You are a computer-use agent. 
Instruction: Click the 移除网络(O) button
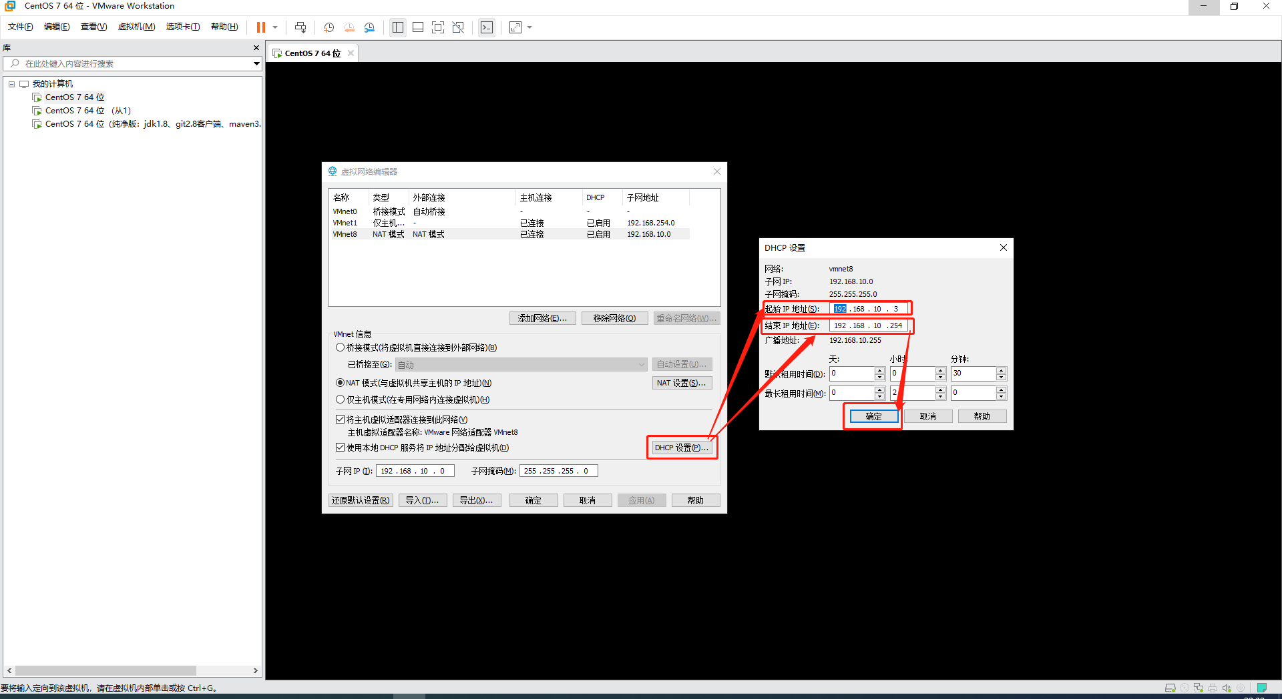[x=614, y=318]
